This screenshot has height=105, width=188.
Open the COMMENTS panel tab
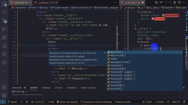(x=72, y=88)
